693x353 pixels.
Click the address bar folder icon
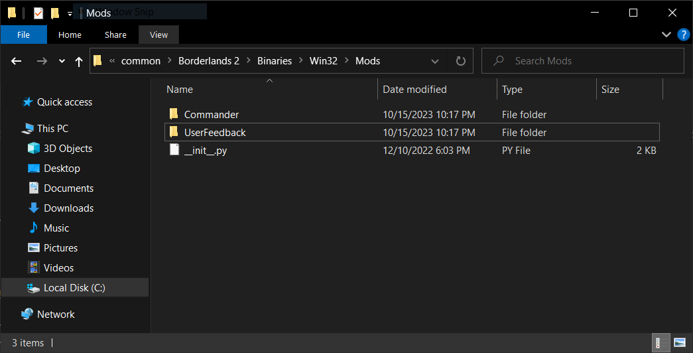97,60
